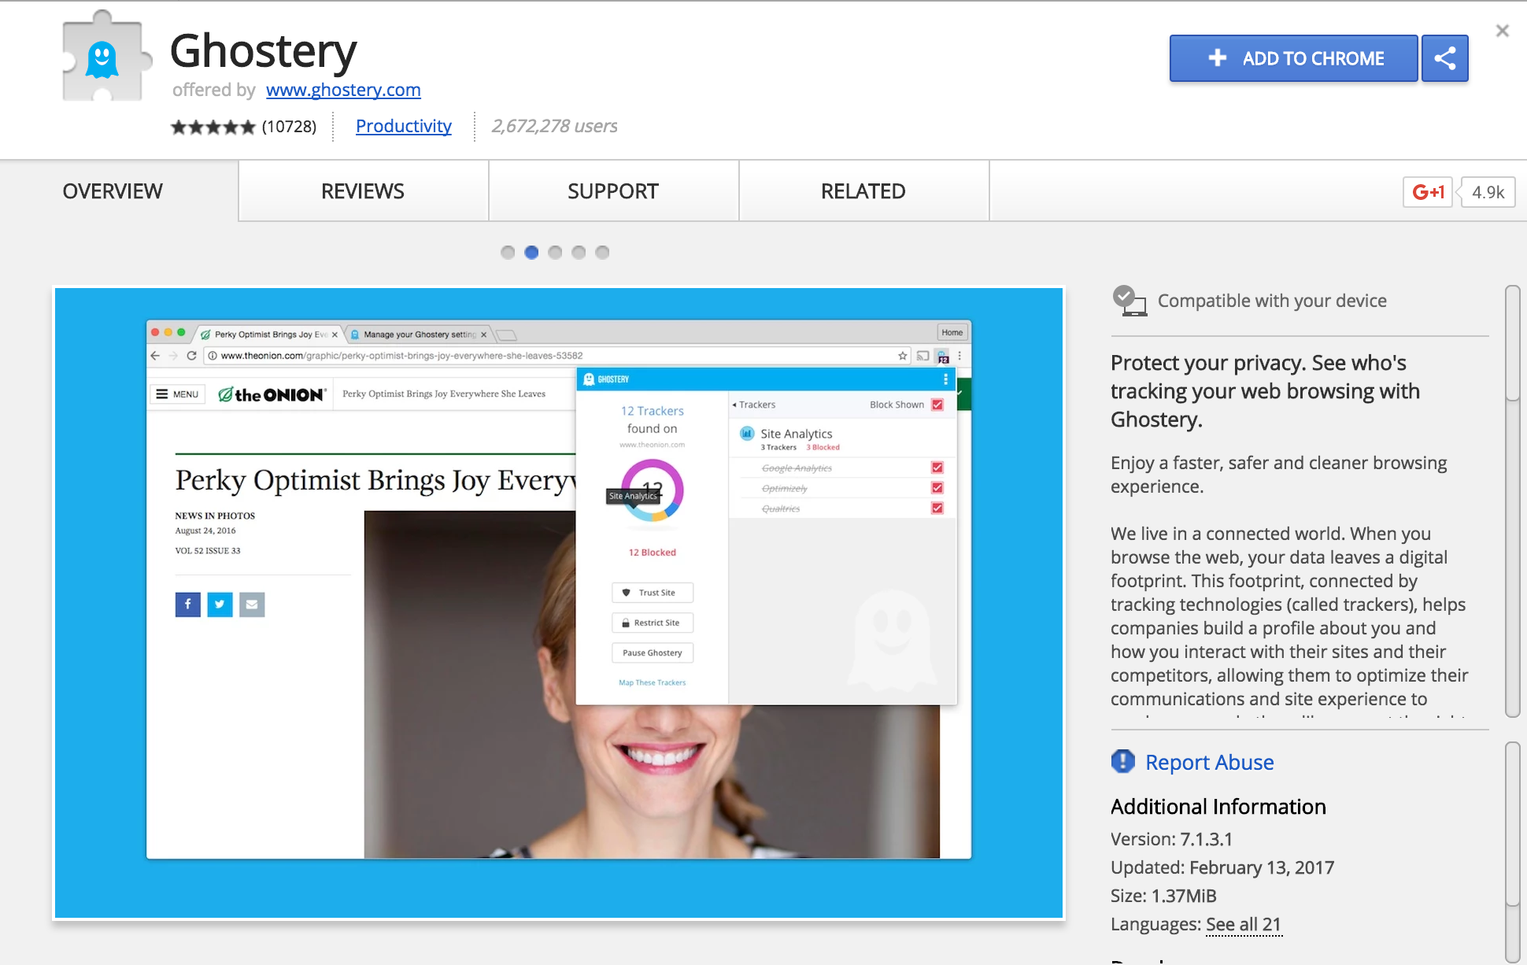Open the www.ghostery.com link
The height and width of the screenshot is (965, 1527).
point(343,90)
